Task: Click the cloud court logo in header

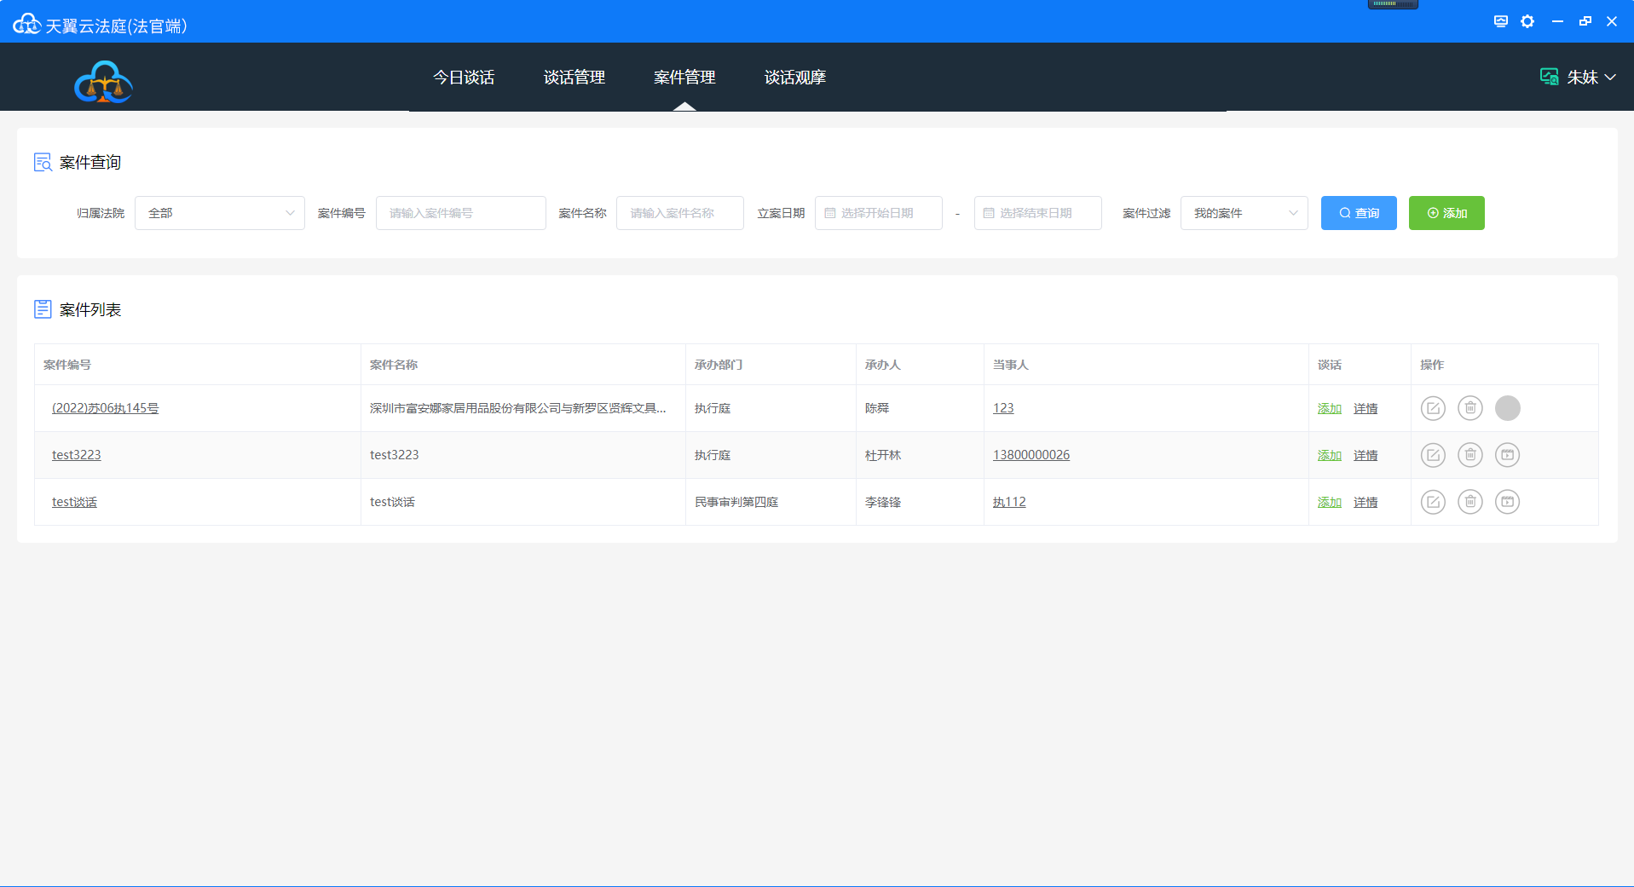Action: pyautogui.click(x=103, y=82)
